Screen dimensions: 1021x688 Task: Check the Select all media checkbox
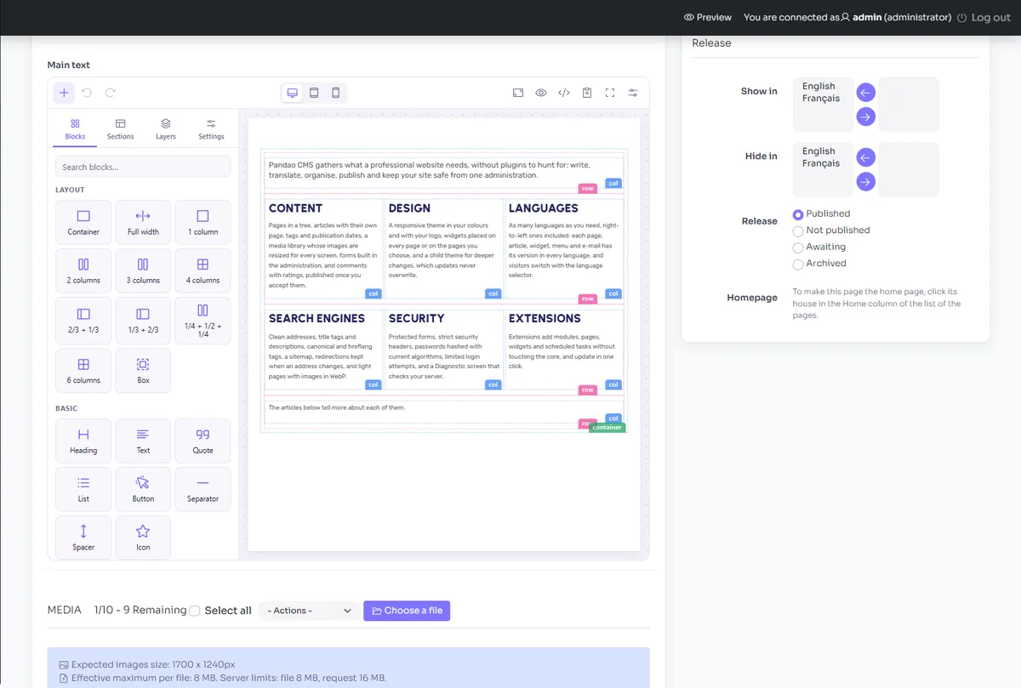click(195, 611)
